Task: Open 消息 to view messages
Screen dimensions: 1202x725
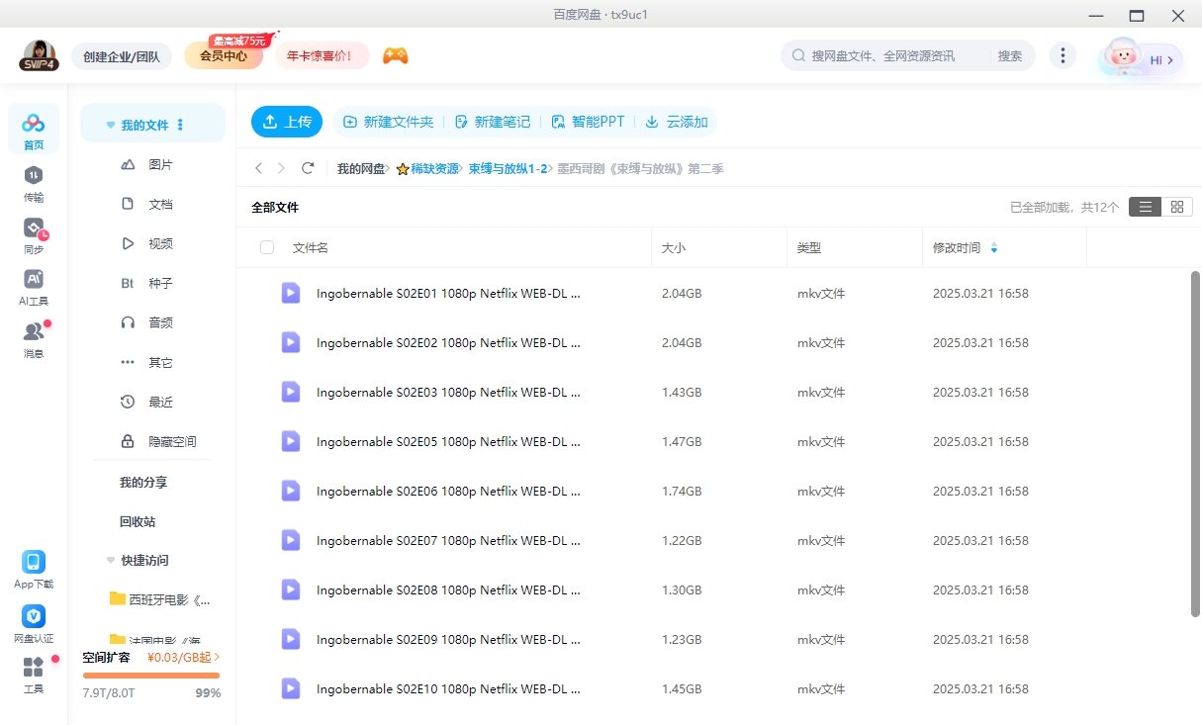Action: pyautogui.click(x=33, y=336)
